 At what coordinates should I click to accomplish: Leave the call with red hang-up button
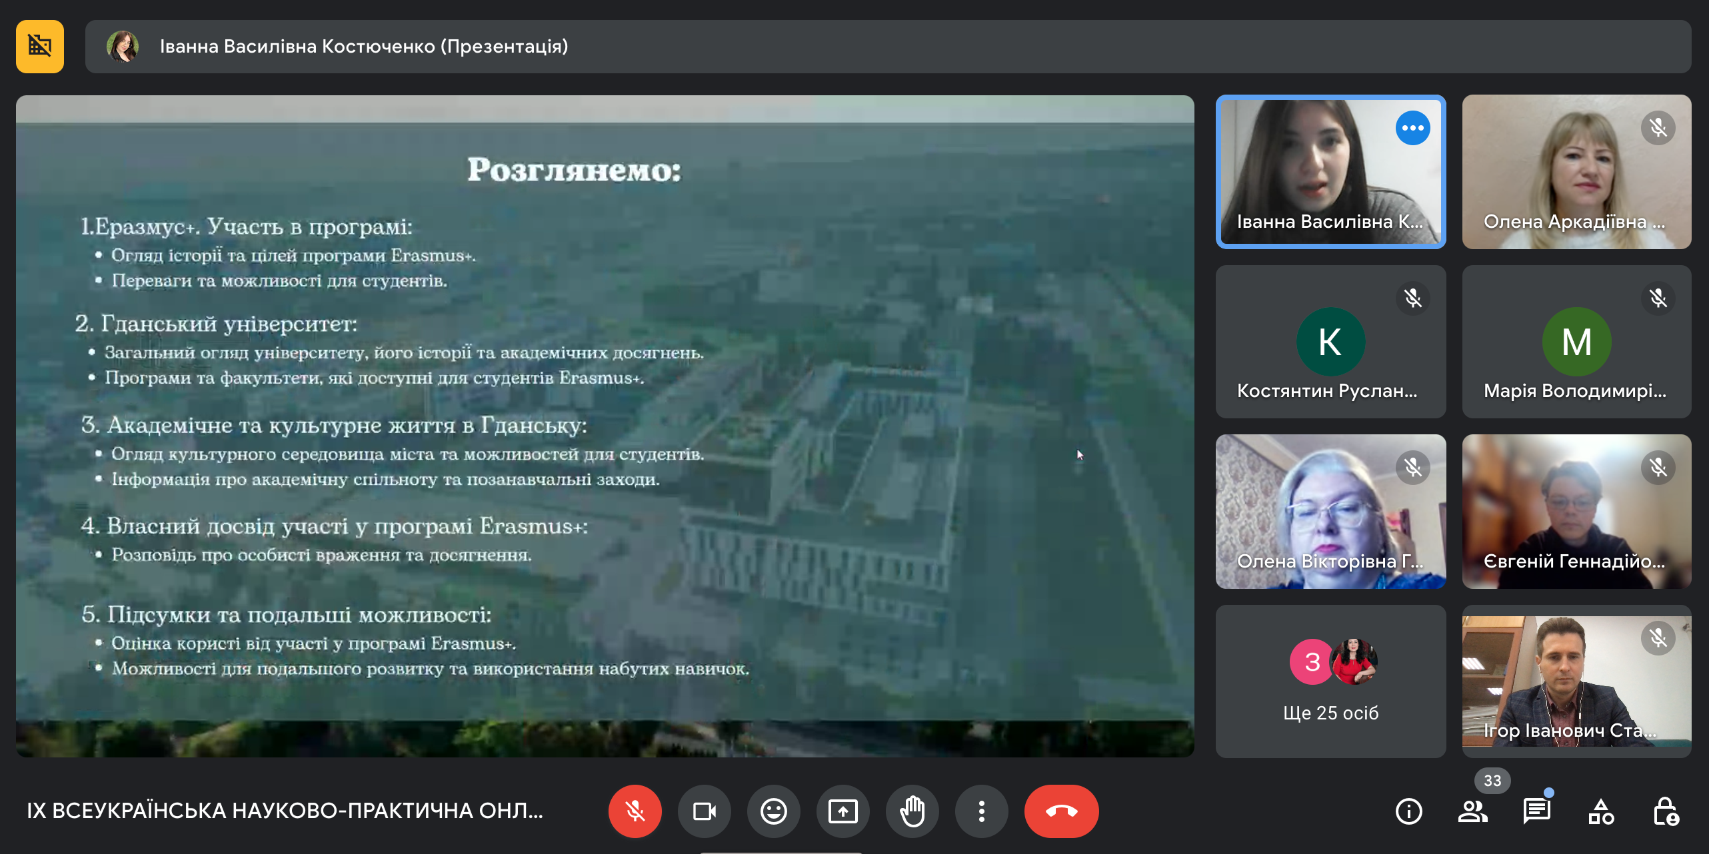click(1061, 811)
